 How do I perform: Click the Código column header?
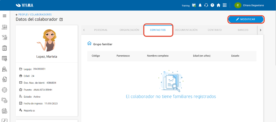(96, 56)
